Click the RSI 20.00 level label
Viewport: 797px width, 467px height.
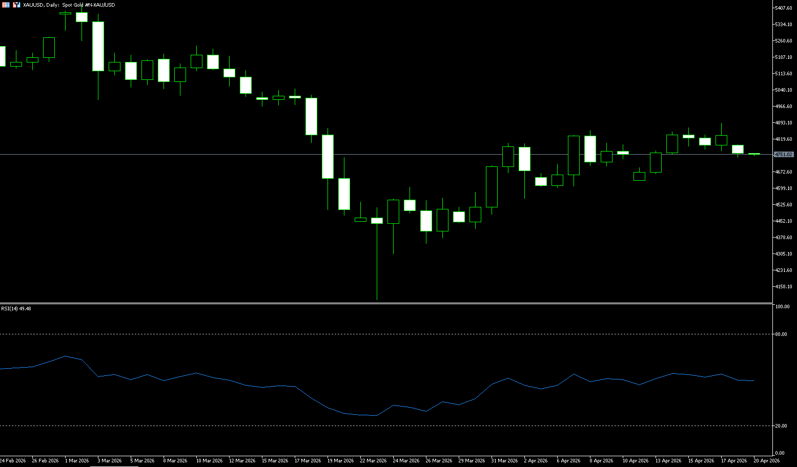pos(781,426)
